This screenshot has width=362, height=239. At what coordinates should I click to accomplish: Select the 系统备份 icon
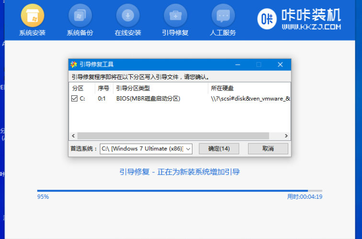(x=80, y=16)
